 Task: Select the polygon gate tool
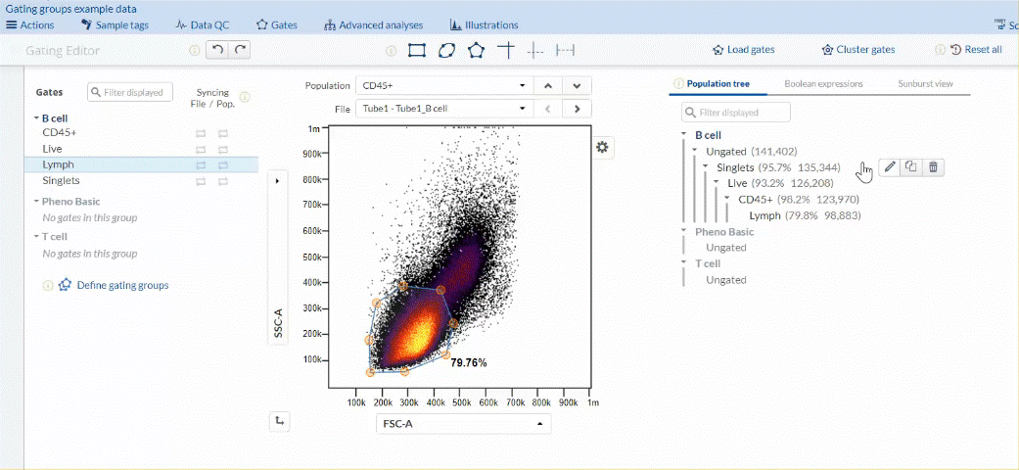click(x=476, y=50)
